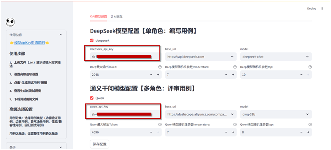The width and height of the screenshot is (331, 150).
Task: Open deepseek-chat model dropdown
Action: (276, 57)
